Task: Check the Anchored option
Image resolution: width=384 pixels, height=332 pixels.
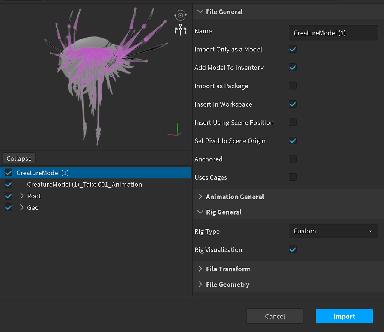Action: click(x=292, y=159)
